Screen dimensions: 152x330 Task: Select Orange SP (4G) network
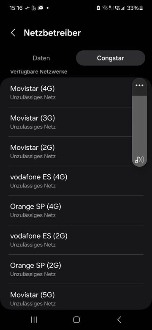(76, 210)
